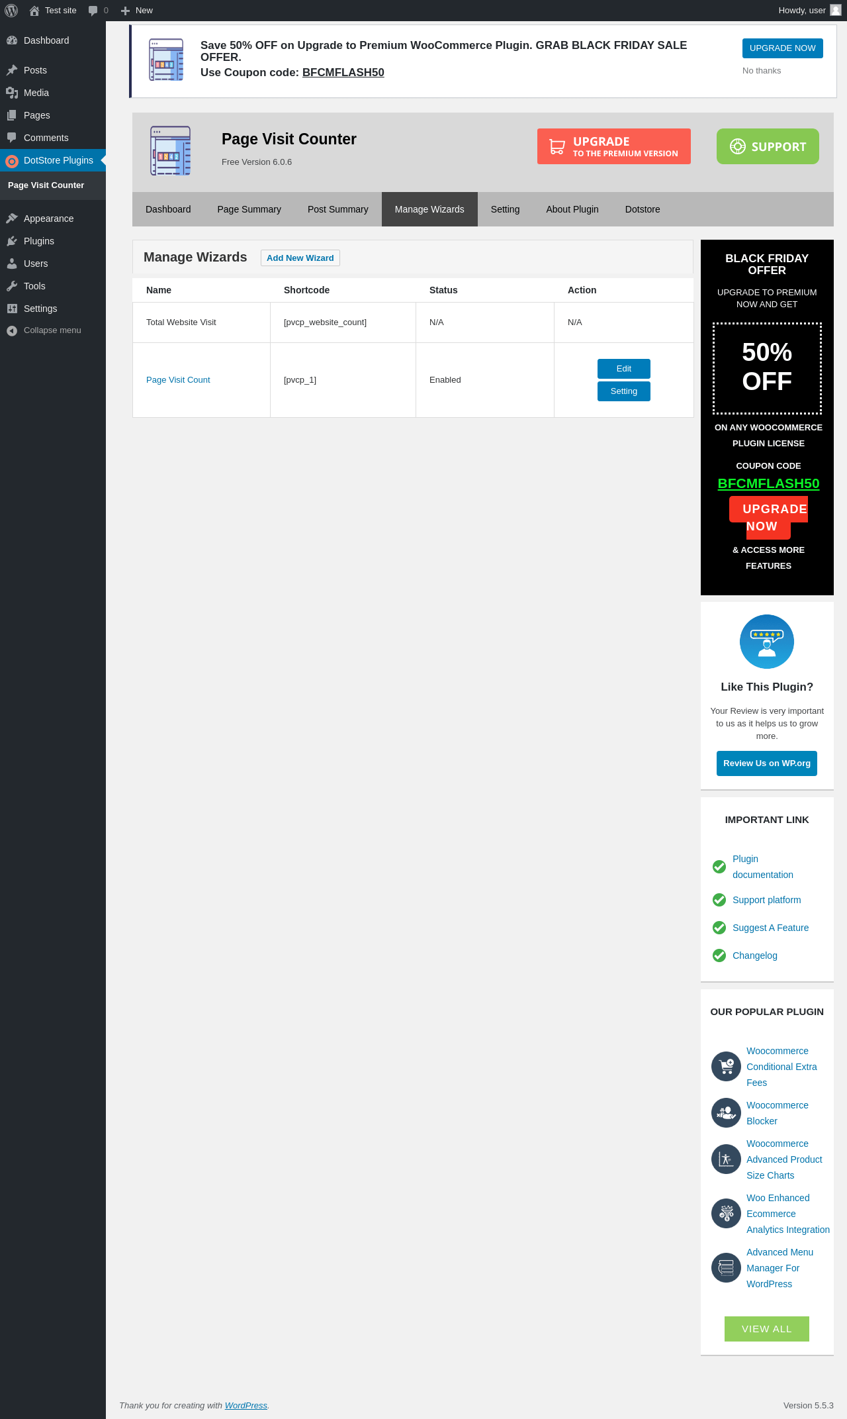Open the Suggest A Feature link
Viewport: 847px width, 1419px height.
coord(771,928)
